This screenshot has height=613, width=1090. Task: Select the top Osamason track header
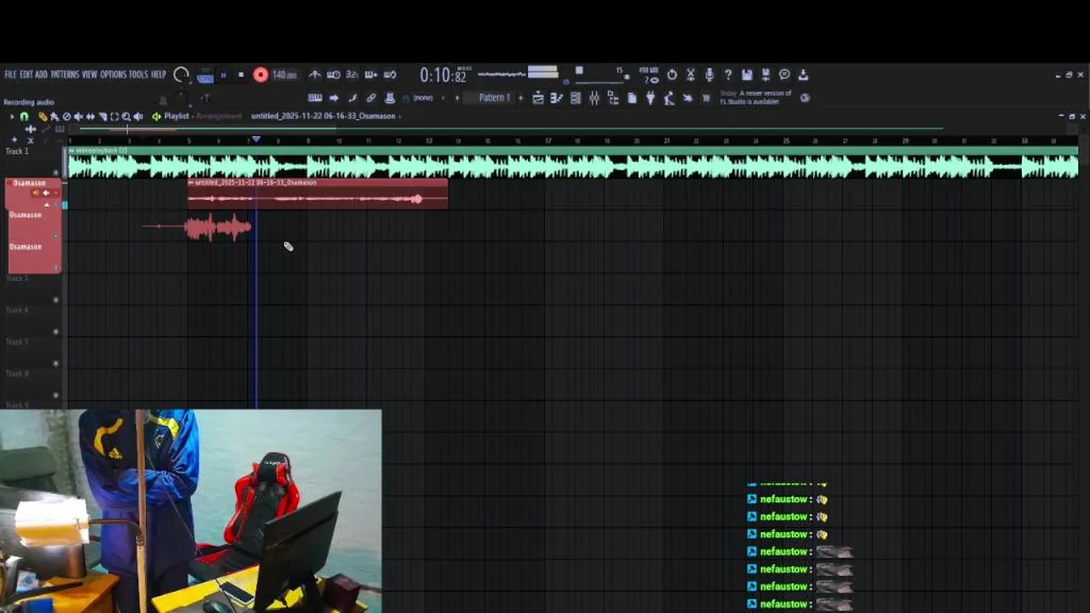point(32,193)
